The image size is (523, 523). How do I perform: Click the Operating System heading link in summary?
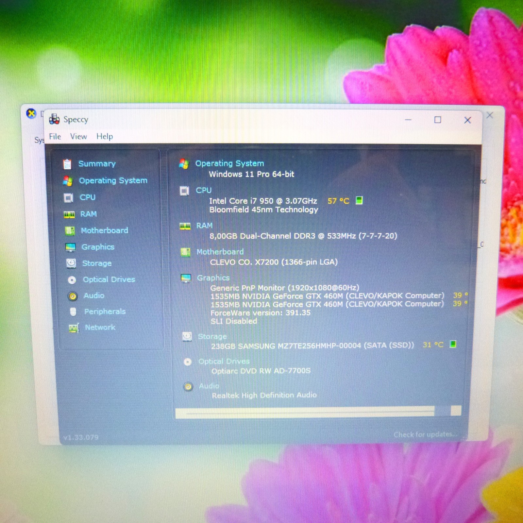[x=229, y=163]
